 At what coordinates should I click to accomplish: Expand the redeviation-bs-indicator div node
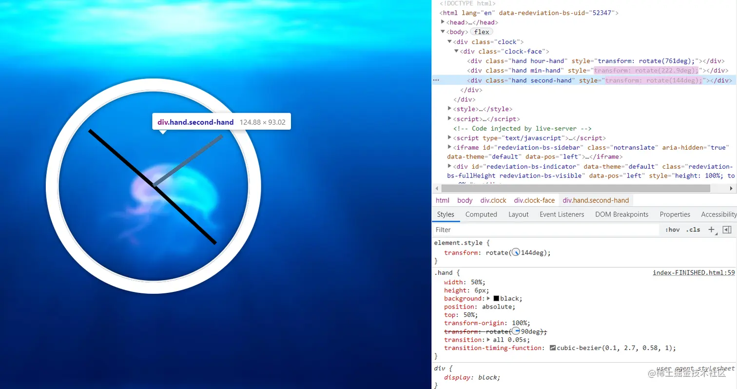click(449, 166)
